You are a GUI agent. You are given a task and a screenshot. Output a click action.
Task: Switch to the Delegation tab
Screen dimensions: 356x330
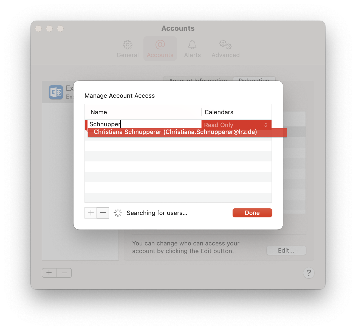tap(254, 79)
